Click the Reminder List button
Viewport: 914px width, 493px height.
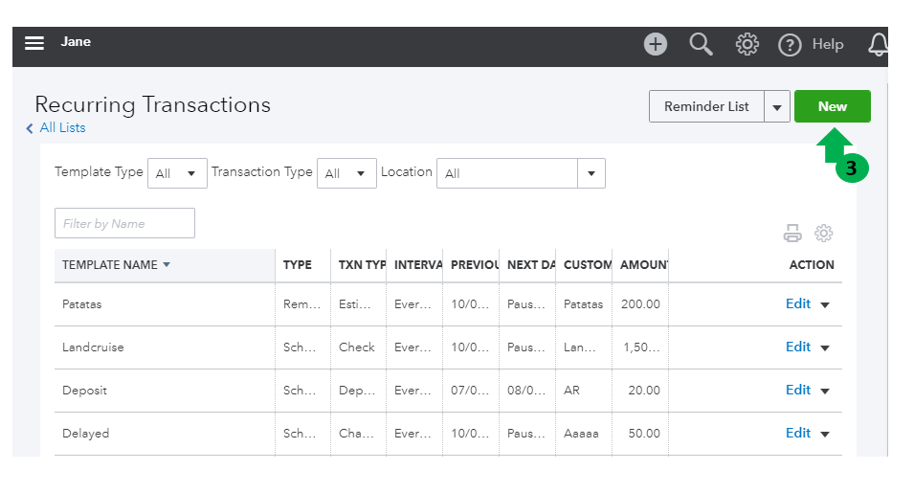(706, 106)
